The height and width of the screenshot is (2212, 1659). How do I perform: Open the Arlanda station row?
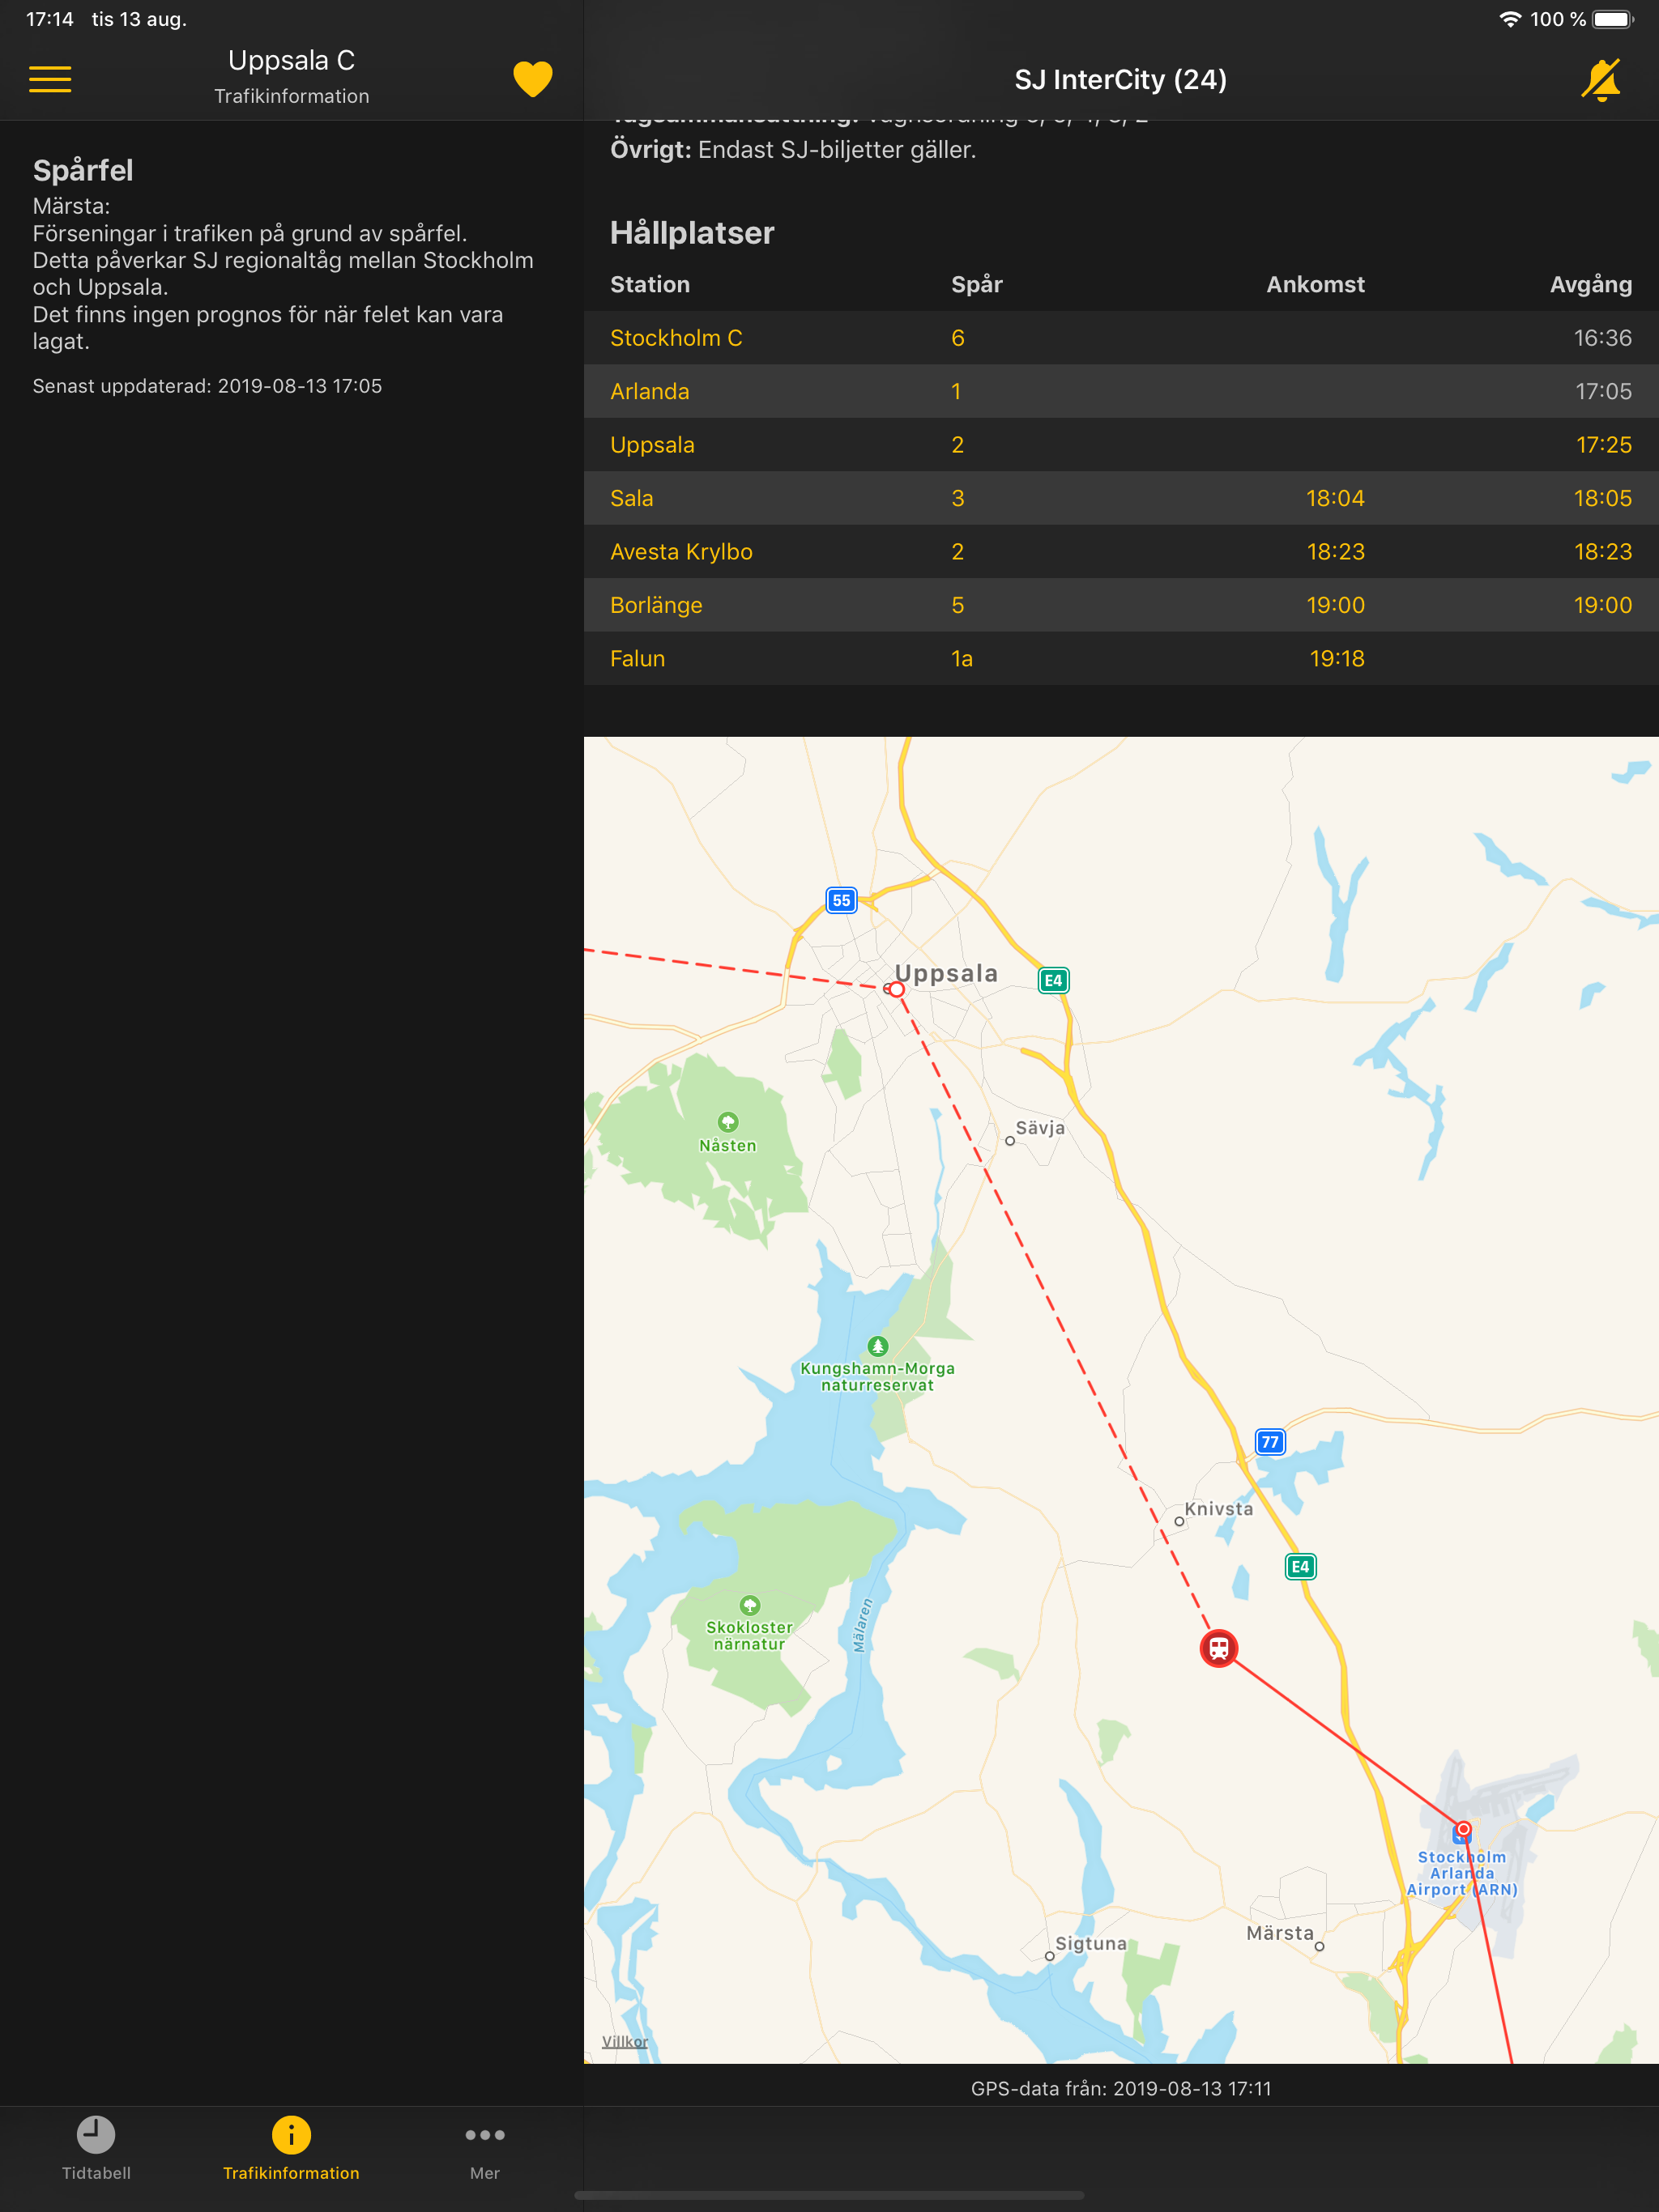[1120, 391]
